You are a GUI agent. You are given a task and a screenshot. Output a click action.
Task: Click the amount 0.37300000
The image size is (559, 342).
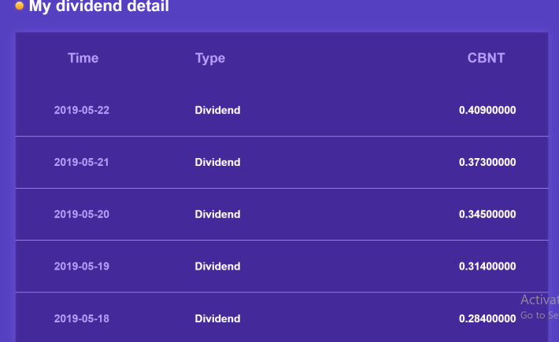click(487, 162)
